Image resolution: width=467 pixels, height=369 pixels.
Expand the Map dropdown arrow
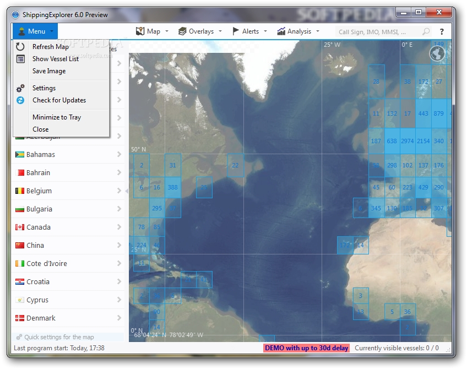coord(167,31)
